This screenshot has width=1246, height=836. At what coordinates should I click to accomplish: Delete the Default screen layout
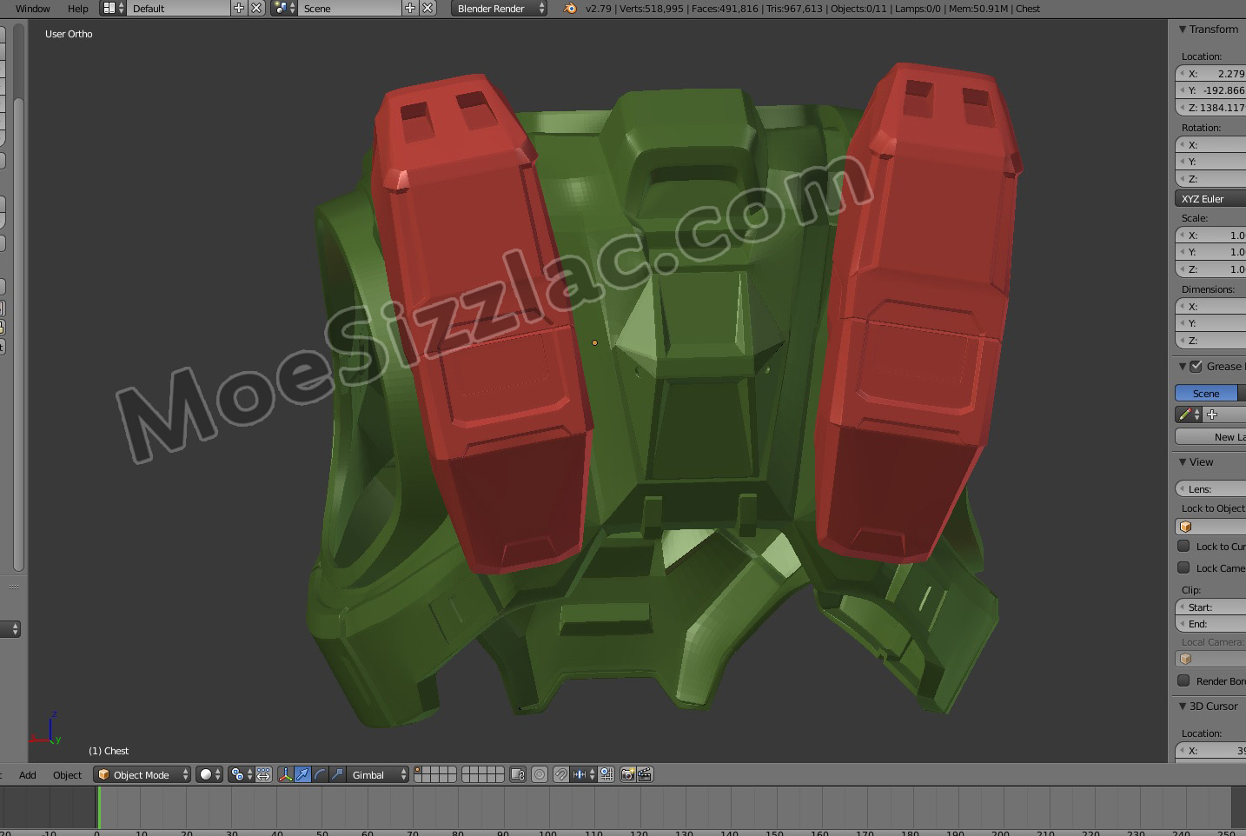256,9
